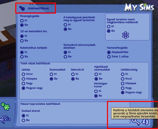Turn Szabad akarat to Be
Image resolution: width=158 pixels, height=129 pixels.
[x=23, y=120]
